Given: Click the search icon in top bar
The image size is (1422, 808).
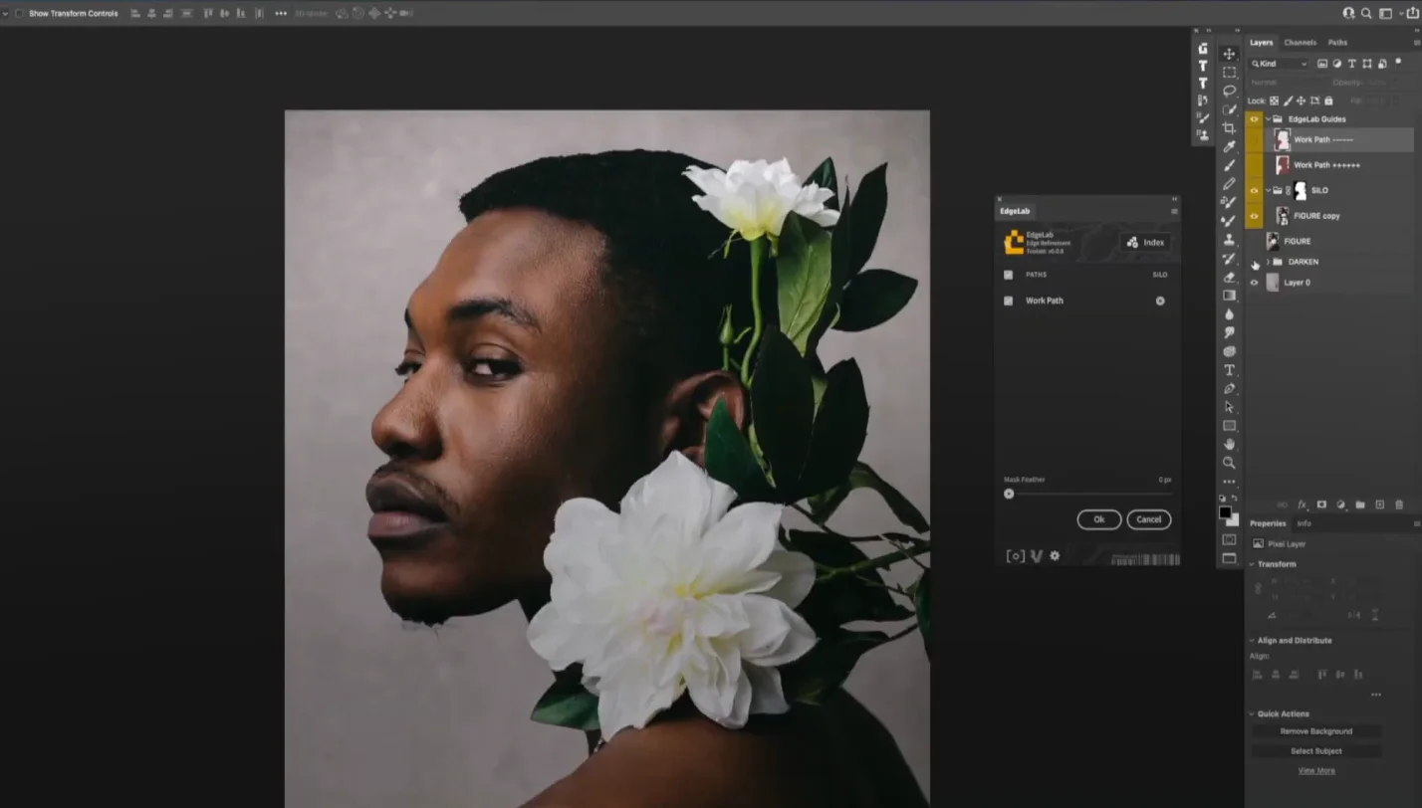Looking at the screenshot, I should [x=1367, y=13].
